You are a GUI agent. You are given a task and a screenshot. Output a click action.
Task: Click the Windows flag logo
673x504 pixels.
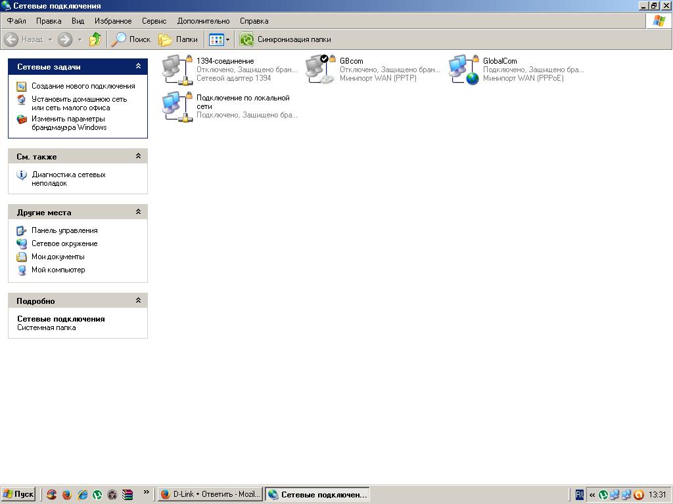pos(659,20)
